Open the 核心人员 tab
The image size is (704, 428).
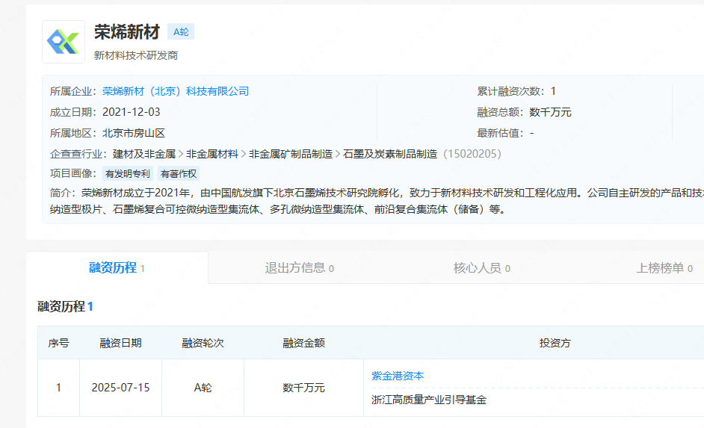pos(482,268)
